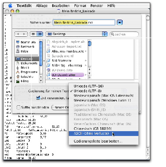Select Netzwerk in the sidebar
Viewport: 166px width, 167px height.
tap(26, 47)
